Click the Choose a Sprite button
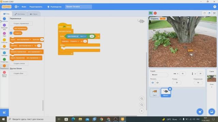 (200, 111)
